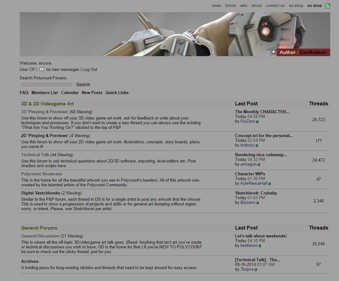This screenshot has width=339, height=281.
Task: Visit the eu shop link
Action: [315, 6]
